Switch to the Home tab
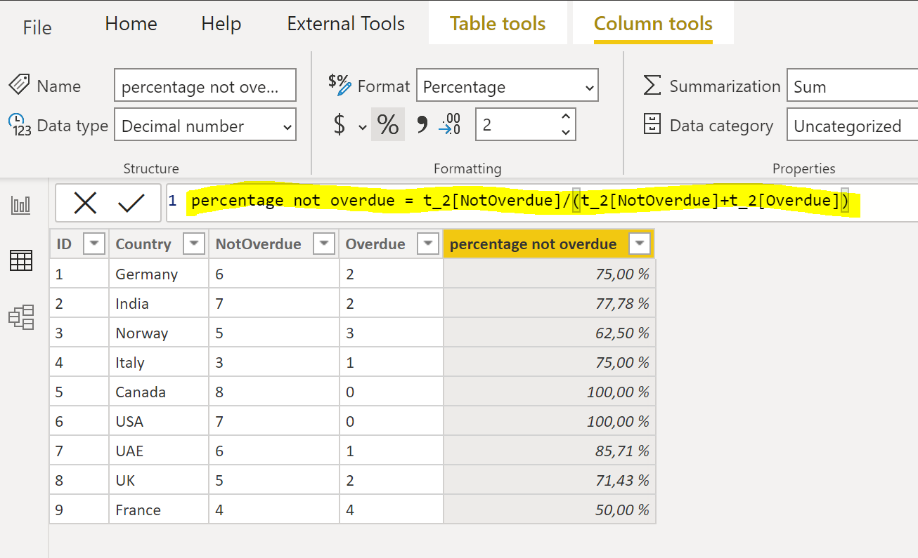 click(131, 24)
